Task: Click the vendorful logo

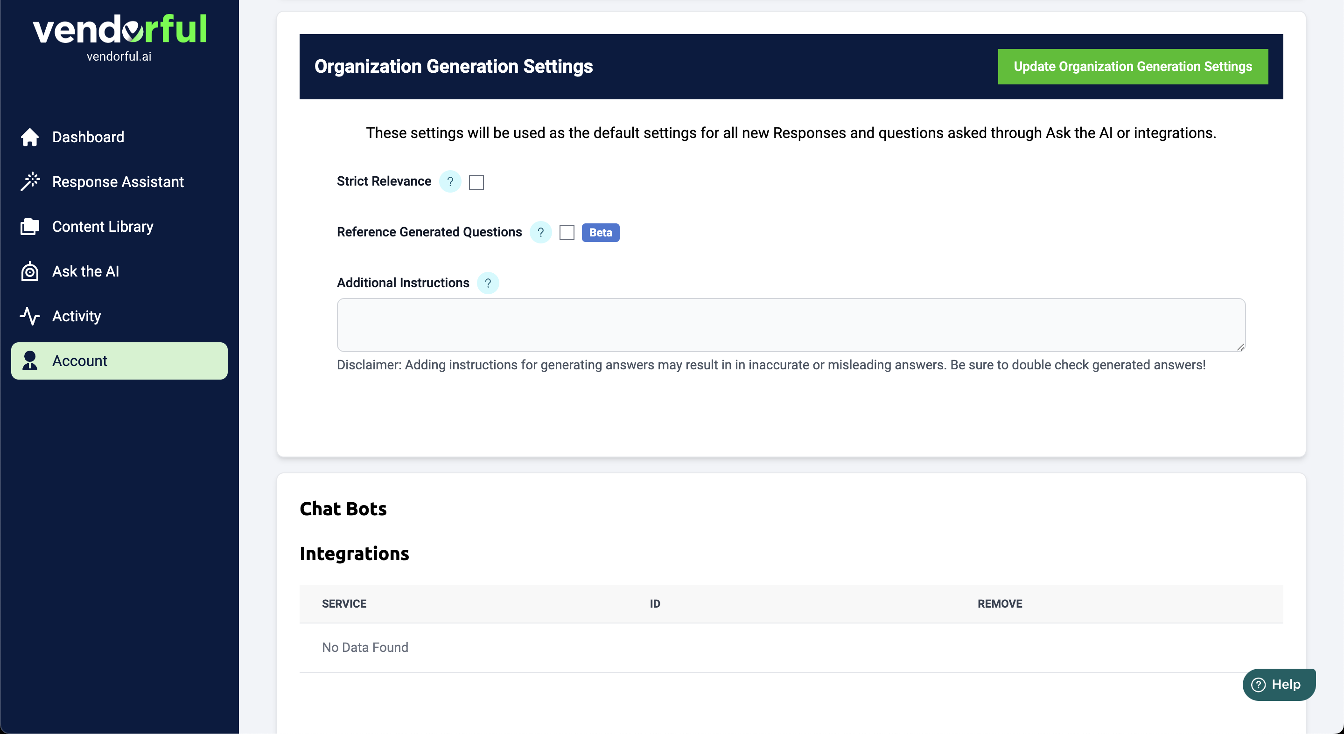Action: (119, 30)
